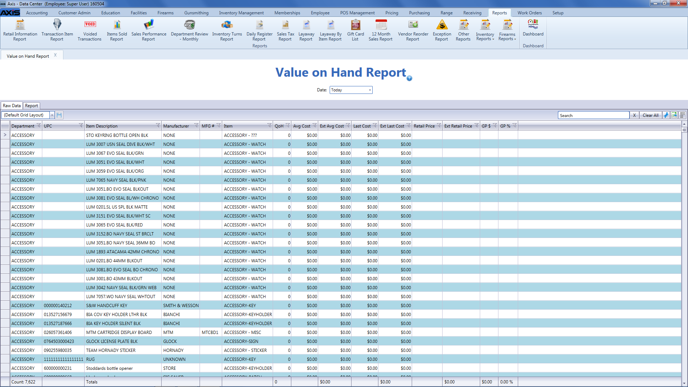
Task: Click the Stoddards bottle opener cell
Action: [123, 368]
